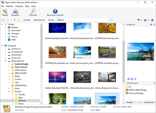Select Desktop in the Cartelle tree

[x=15, y=27]
